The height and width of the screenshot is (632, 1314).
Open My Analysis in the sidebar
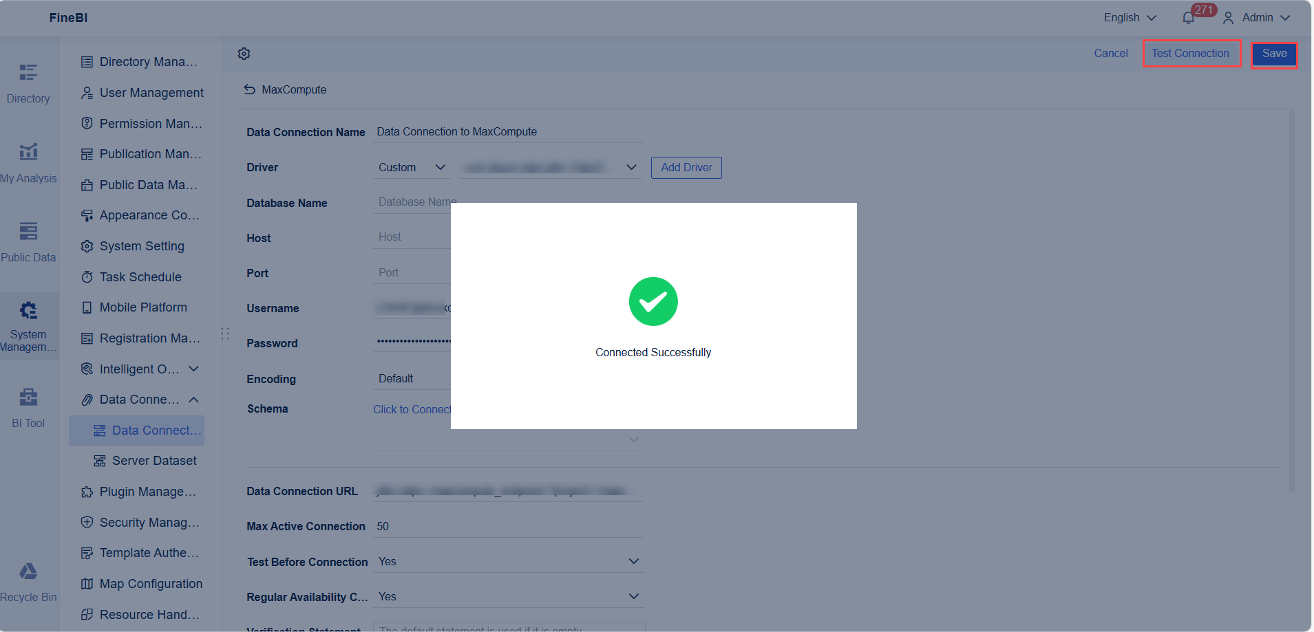point(28,162)
